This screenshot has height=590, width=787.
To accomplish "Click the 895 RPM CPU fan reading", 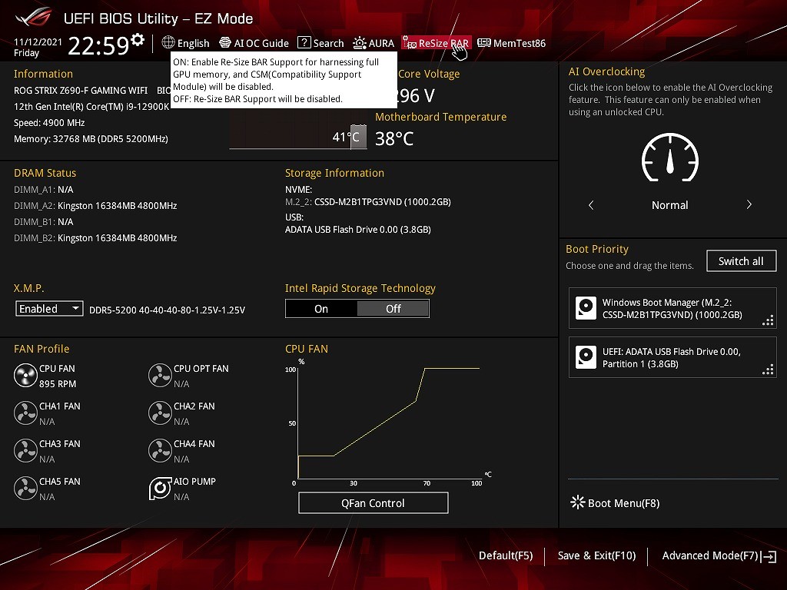I will point(58,384).
